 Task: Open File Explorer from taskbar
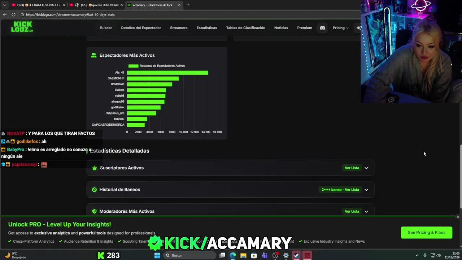tap(243, 255)
